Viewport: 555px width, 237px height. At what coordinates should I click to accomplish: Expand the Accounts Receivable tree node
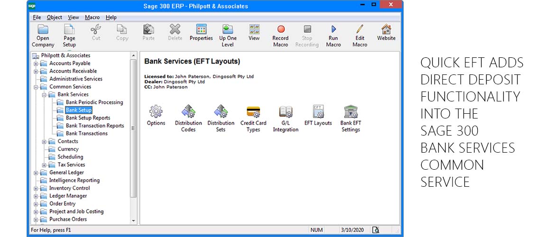click(x=36, y=72)
